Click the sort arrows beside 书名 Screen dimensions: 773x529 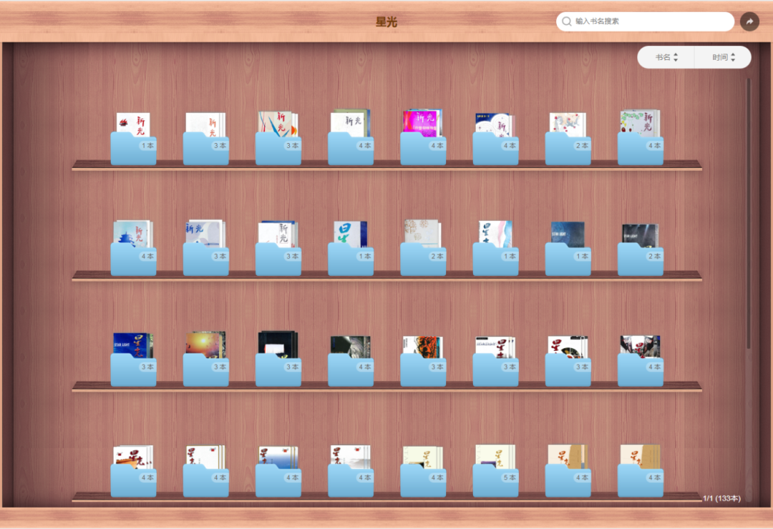pos(676,57)
